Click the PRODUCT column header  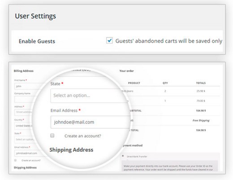pyautogui.click(x=134, y=83)
